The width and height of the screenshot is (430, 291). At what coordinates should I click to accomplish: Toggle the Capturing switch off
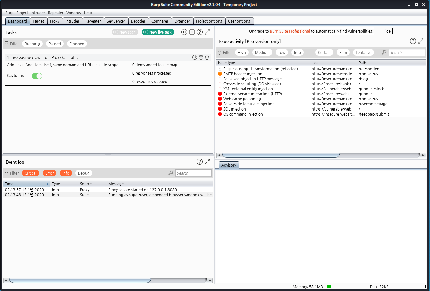click(37, 76)
